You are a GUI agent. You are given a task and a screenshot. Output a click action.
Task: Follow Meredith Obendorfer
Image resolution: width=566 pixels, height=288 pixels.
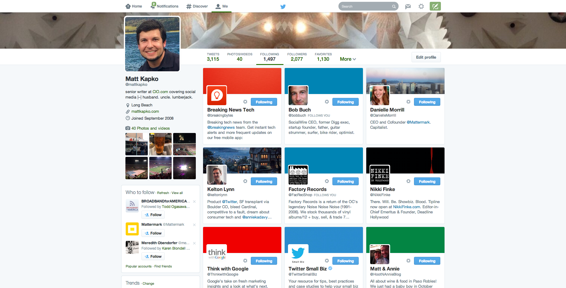(153, 257)
